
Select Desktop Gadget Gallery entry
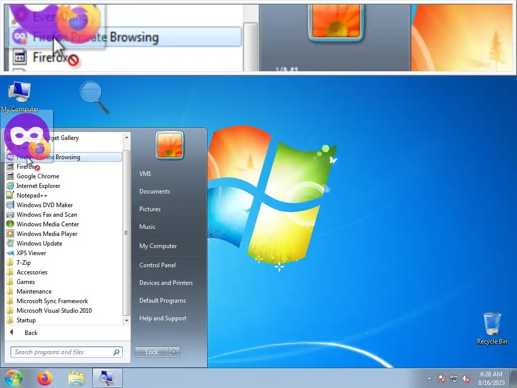click(x=64, y=138)
